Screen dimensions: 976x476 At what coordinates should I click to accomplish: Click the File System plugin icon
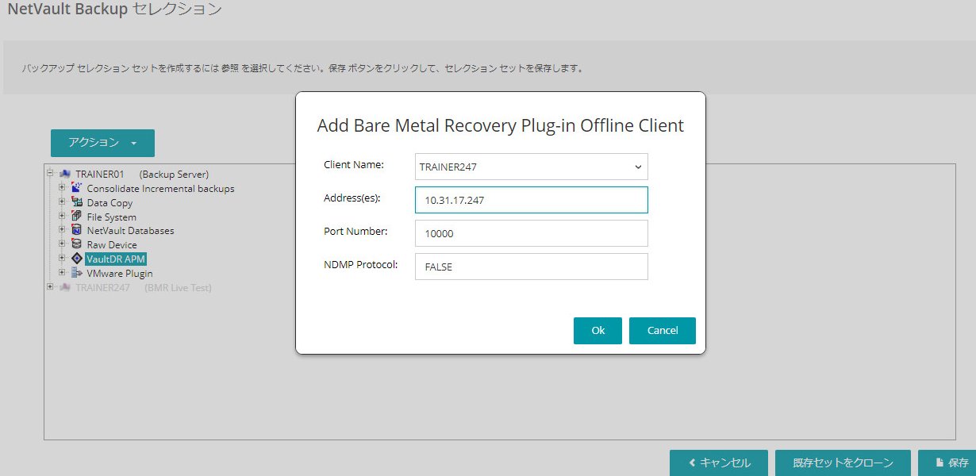click(77, 217)
